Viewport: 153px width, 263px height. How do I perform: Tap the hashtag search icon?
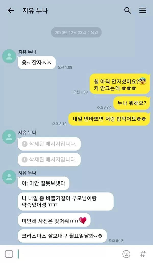click(x=143, y=254)
